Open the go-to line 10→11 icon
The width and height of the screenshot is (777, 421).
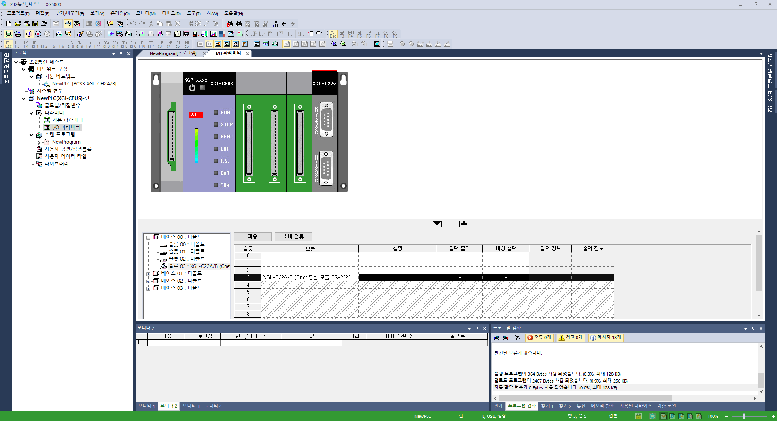coord(275,24)
